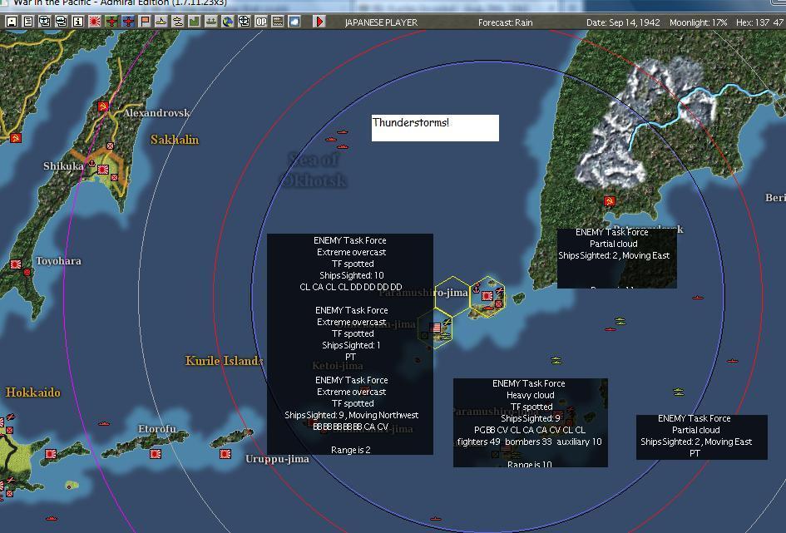The width and height of the screenshot is (786, 533).
Task: Open the document list icon in toolbar
Action: point(28,22)
